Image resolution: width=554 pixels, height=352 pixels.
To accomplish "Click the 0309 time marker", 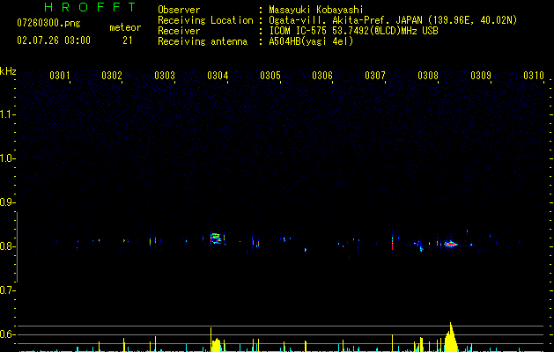I will [x=481, y=76].
